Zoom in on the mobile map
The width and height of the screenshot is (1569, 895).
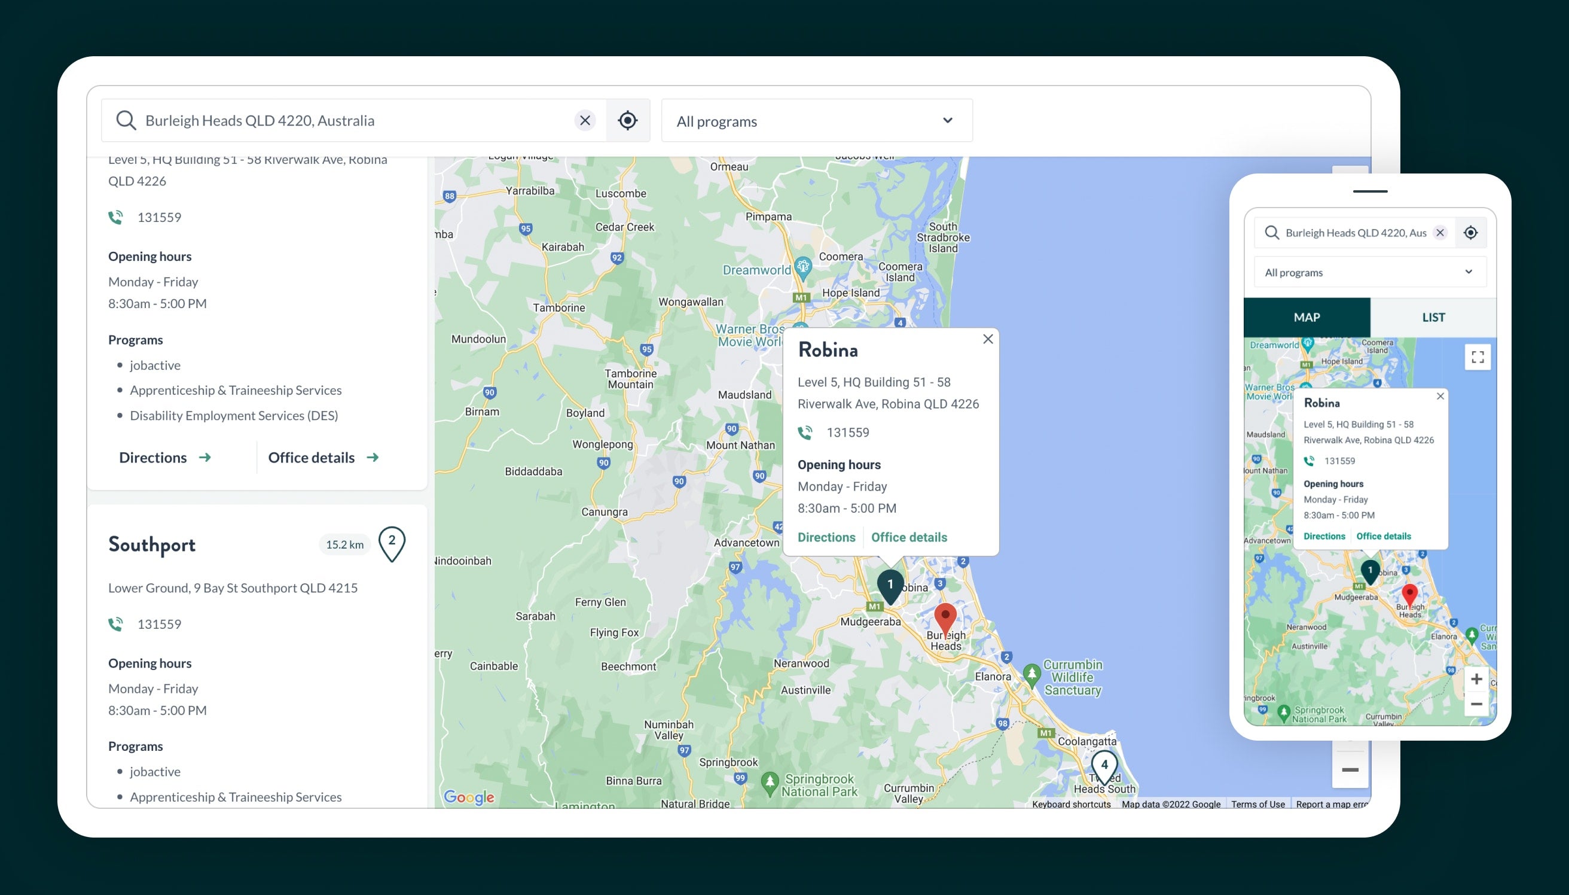click(x=1476, y=679)
